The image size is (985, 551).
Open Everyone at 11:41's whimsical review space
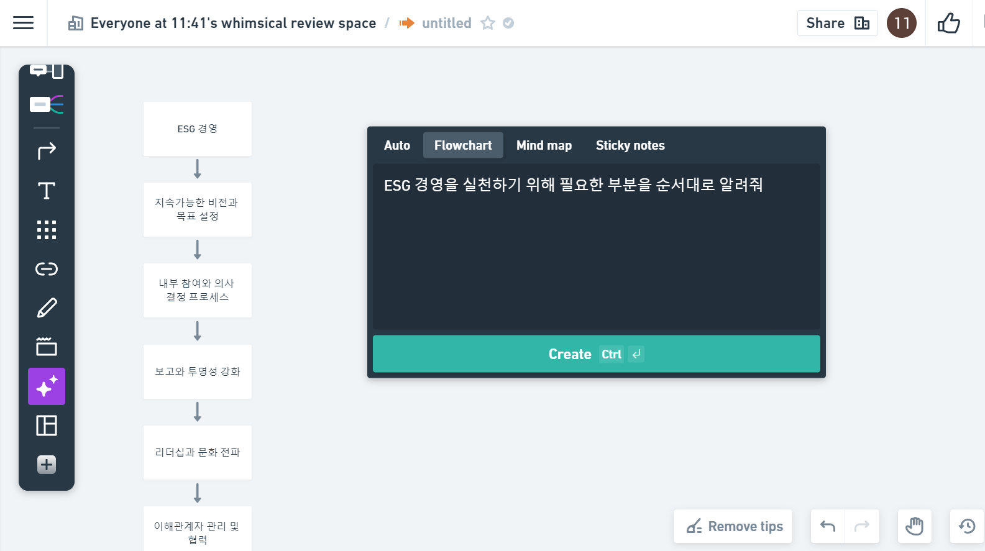(x=233, y=23)
